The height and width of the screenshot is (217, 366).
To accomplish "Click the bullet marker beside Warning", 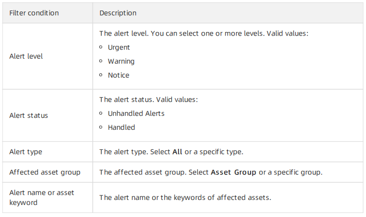I will (101, 61).
